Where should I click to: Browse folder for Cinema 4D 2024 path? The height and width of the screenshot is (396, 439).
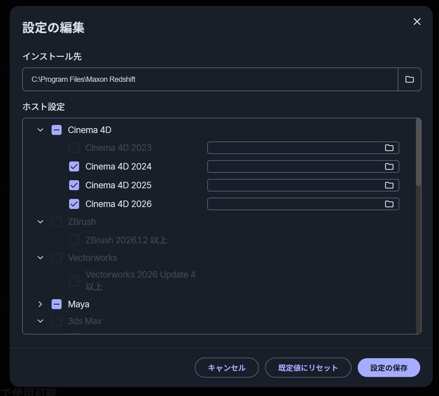click(389, 167)
